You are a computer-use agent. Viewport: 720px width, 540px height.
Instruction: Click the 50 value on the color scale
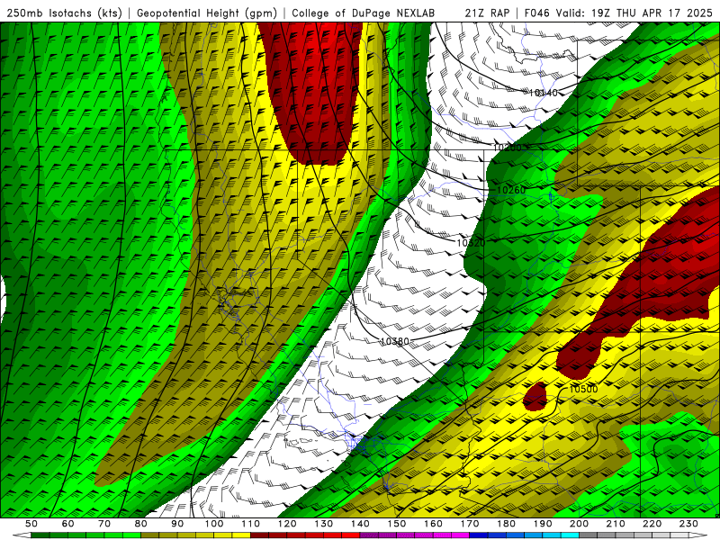(31, 524)
